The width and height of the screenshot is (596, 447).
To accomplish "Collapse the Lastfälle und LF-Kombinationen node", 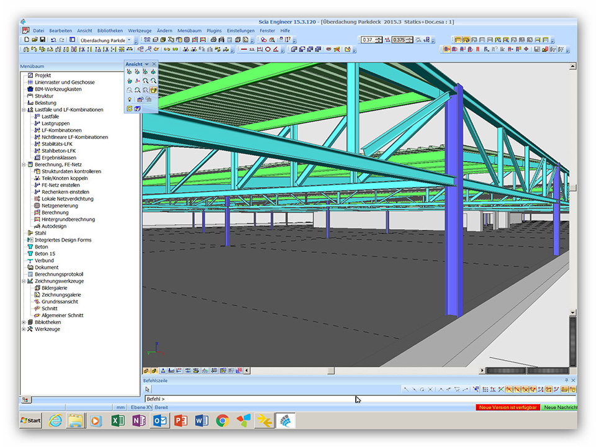I will click(x=24, y=110).
